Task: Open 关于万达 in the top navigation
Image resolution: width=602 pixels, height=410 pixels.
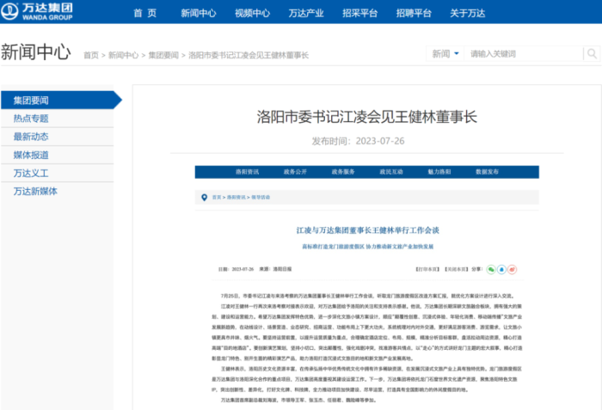Action: coord(467,13)
